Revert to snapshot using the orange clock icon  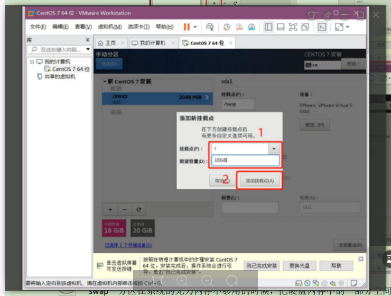click(x=239, y=27)
